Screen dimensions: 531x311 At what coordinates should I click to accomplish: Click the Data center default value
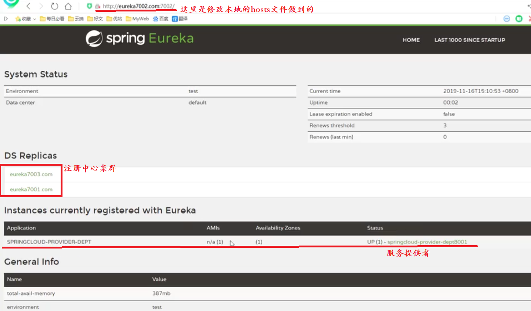(197, 102)
